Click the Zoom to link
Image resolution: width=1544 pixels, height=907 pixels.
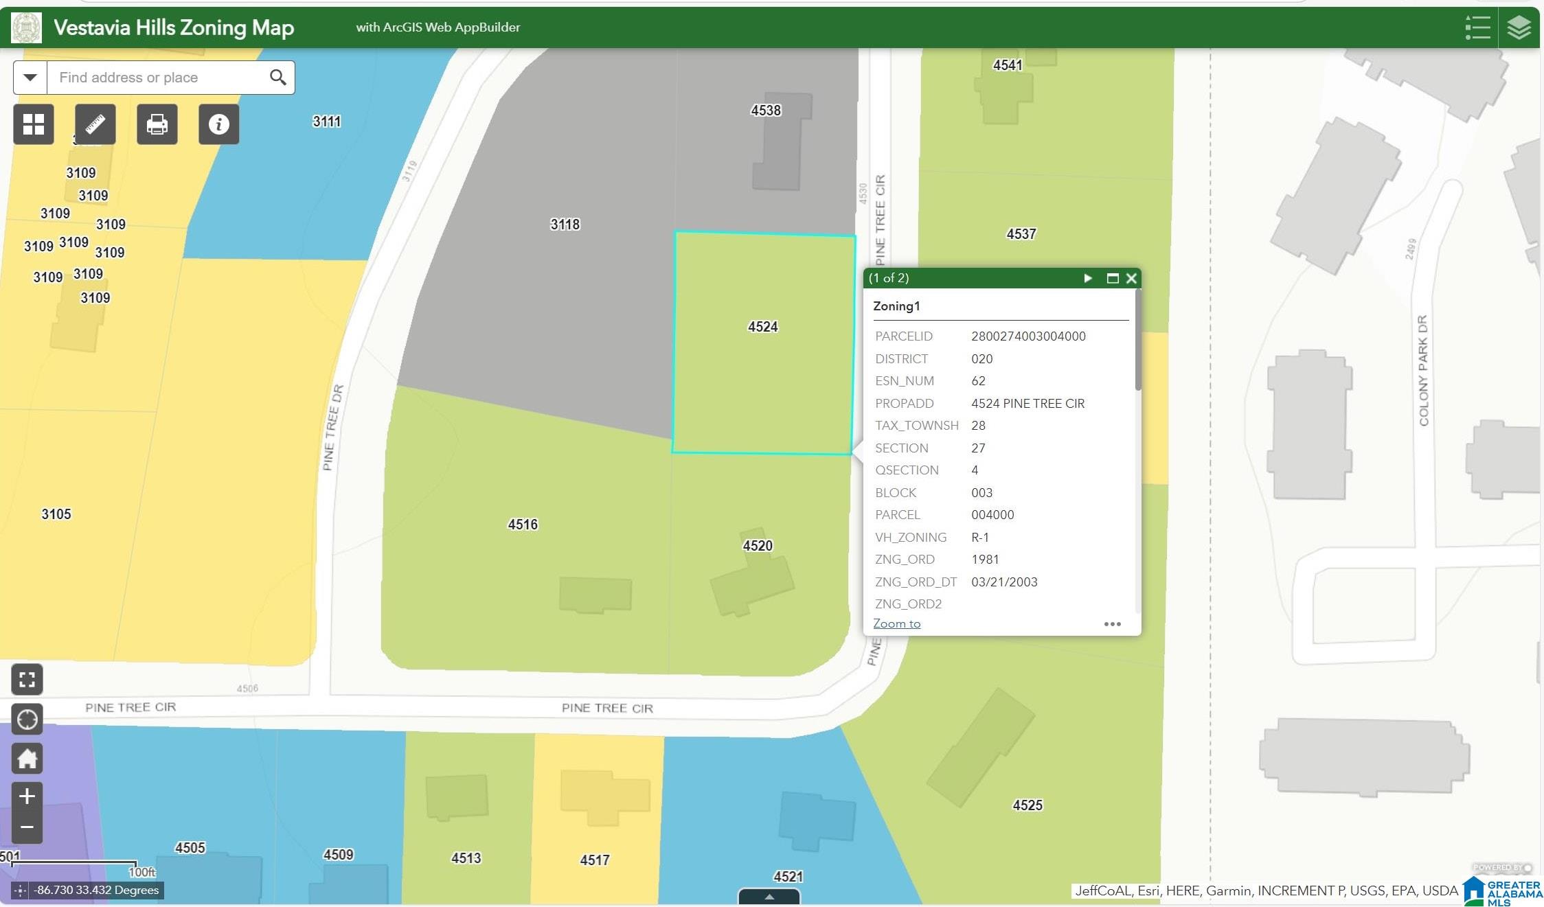896,623
